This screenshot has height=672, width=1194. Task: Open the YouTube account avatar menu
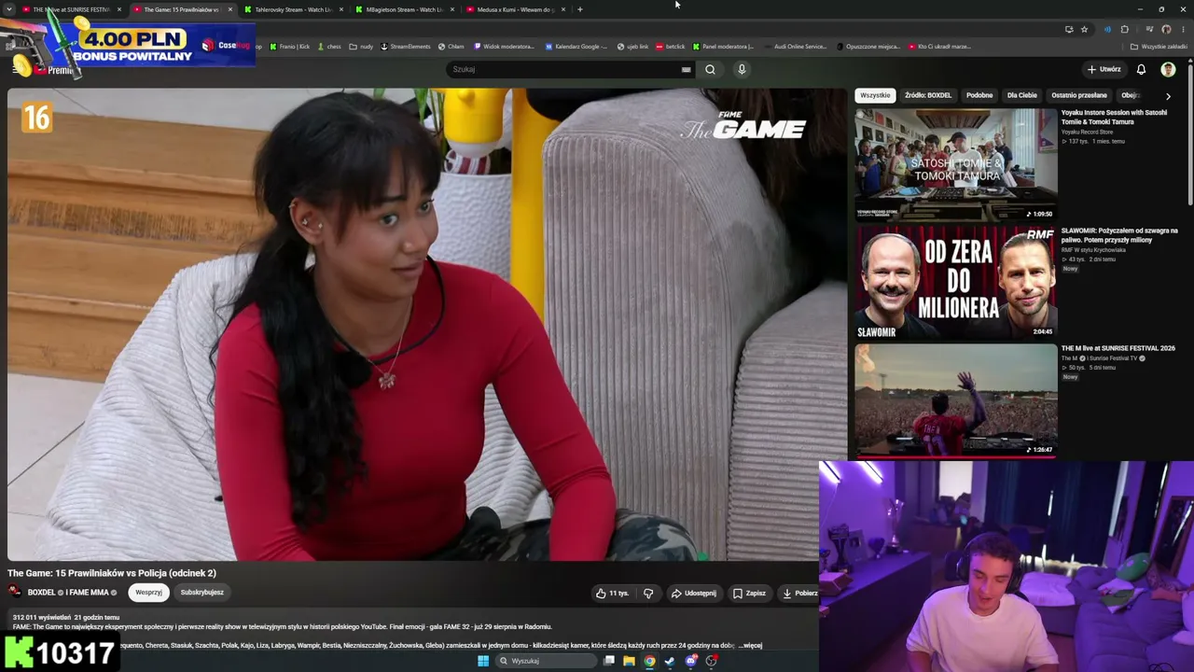click(1168, 69)
